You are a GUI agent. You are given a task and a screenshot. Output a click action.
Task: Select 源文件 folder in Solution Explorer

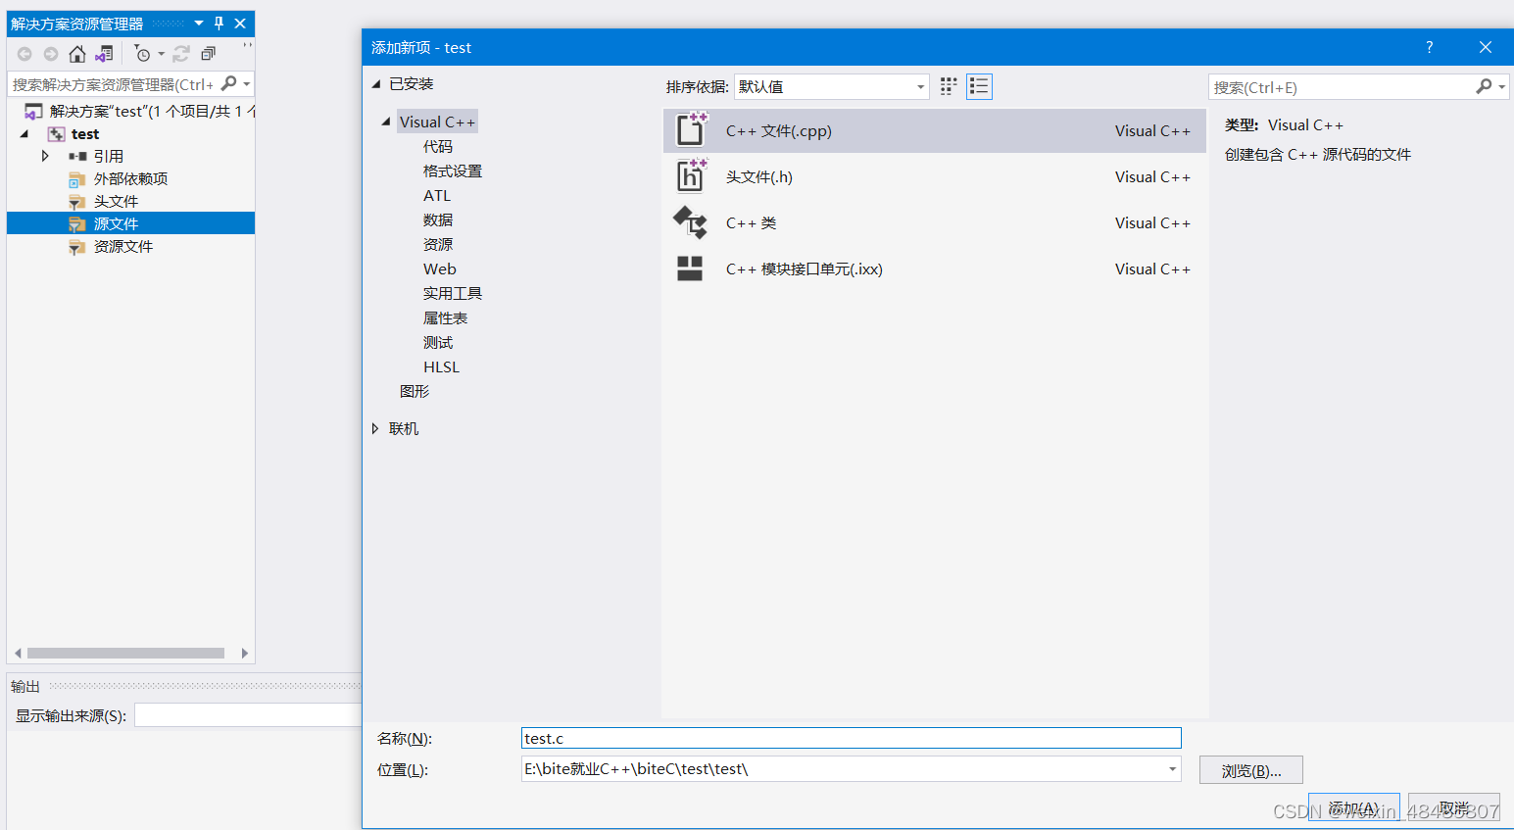[x=130, y=223]
